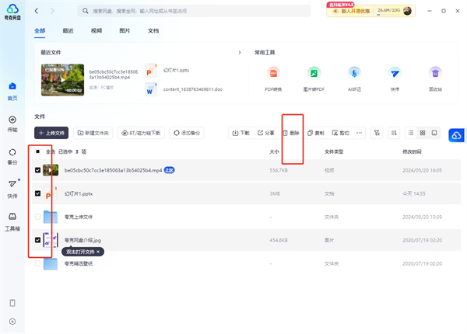Open the 工具箱 toolbox section
Image resolution: width=467 pixels, height=334 pixels.
tap(12, 221)
